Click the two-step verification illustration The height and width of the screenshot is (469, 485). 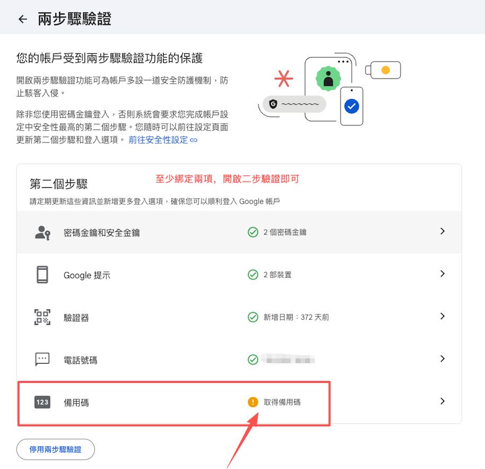(x=329, y=89)
